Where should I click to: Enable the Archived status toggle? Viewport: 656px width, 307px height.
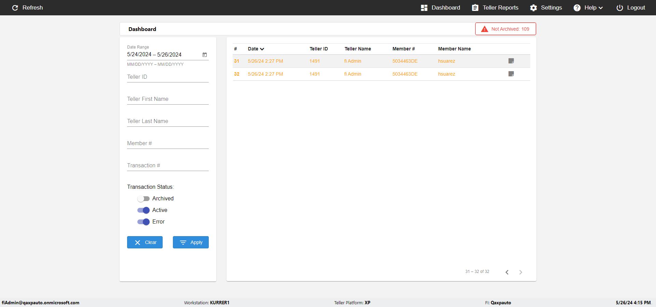(143, 199)
